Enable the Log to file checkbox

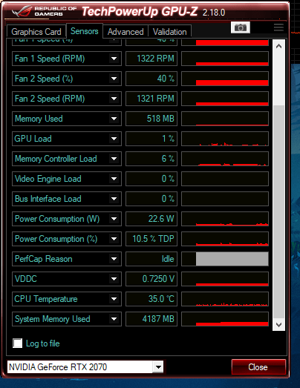(x=17, y=343)
